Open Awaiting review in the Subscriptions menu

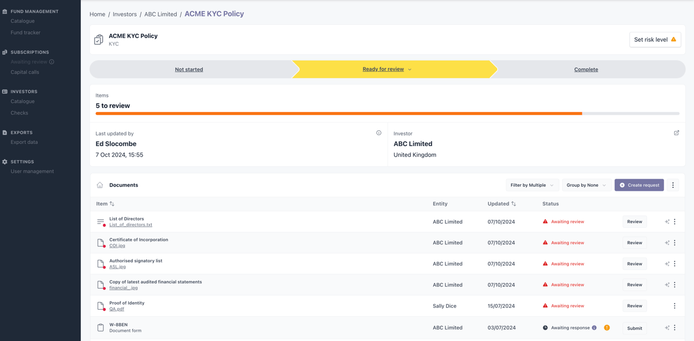coord(28,61)
